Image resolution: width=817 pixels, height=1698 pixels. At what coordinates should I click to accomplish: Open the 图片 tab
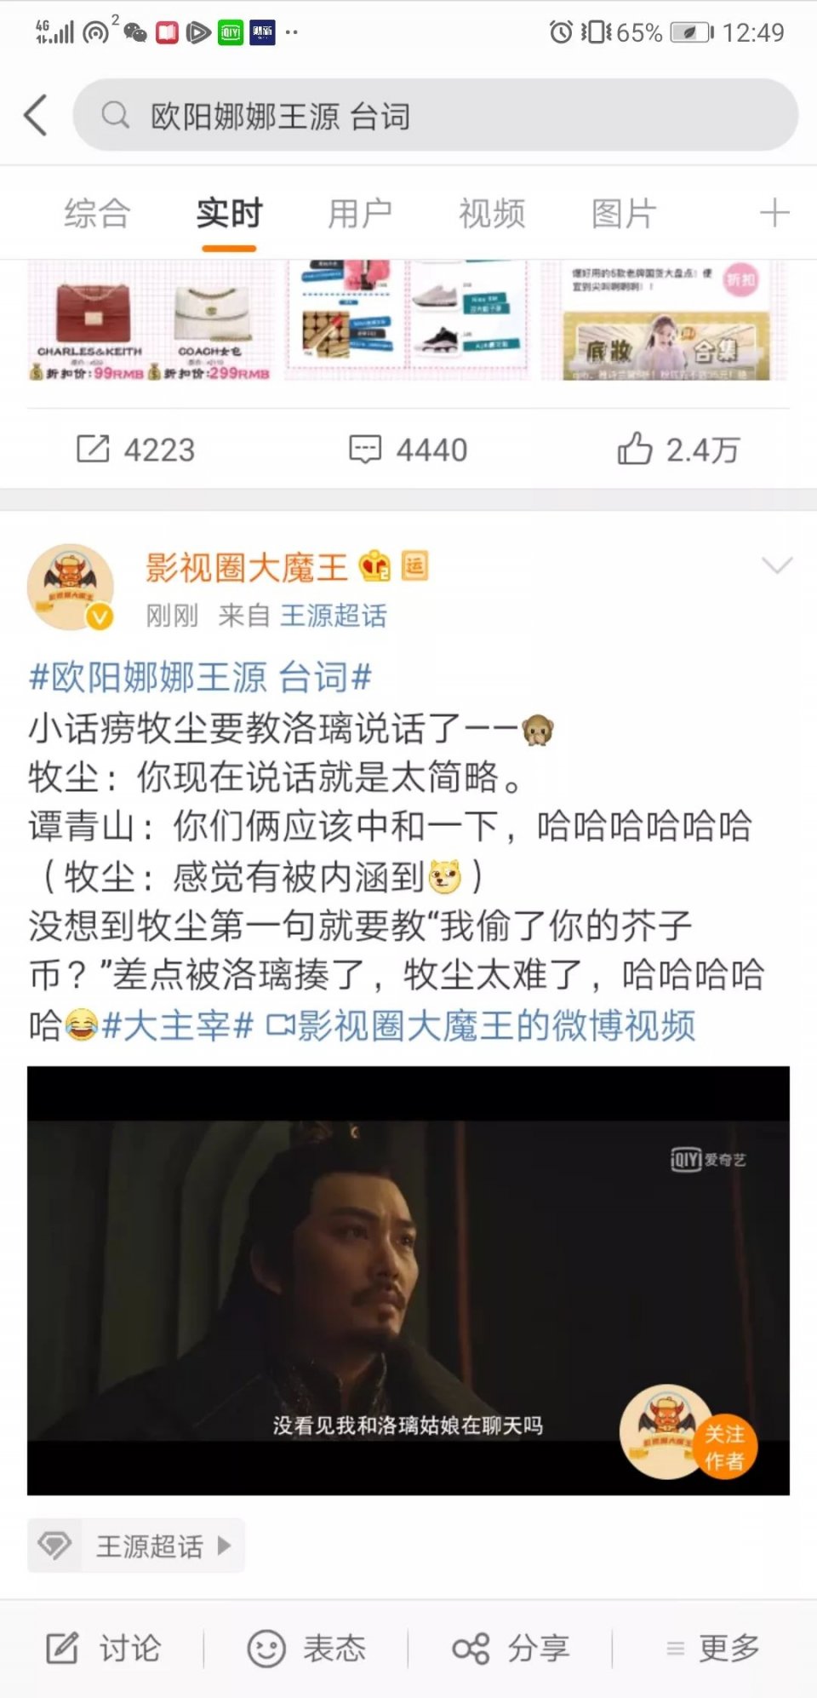[x=624, y=213]
